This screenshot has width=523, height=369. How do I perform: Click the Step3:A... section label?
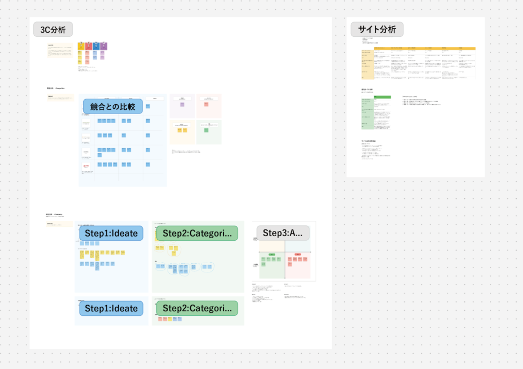tap(283, 233)
